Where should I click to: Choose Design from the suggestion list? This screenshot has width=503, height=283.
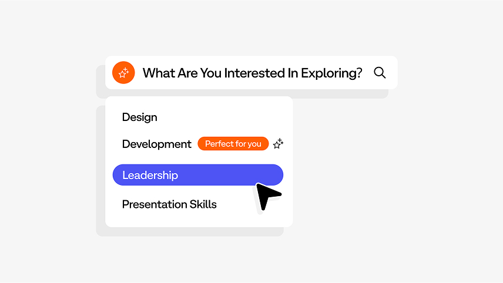[x=199, y=117]
